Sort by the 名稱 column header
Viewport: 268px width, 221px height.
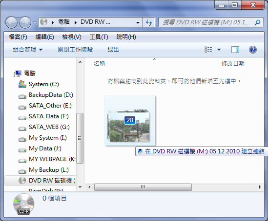click(x=100, y=64)
